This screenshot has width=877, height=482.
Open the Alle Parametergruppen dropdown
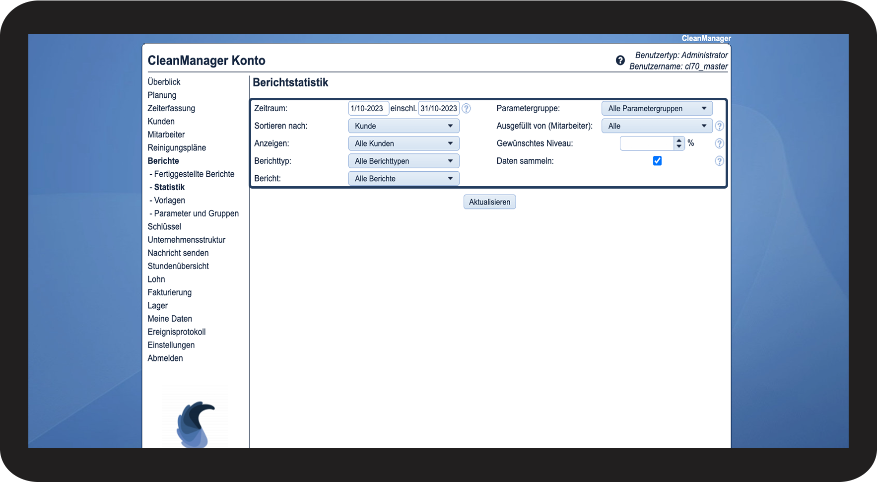point(657,109)
